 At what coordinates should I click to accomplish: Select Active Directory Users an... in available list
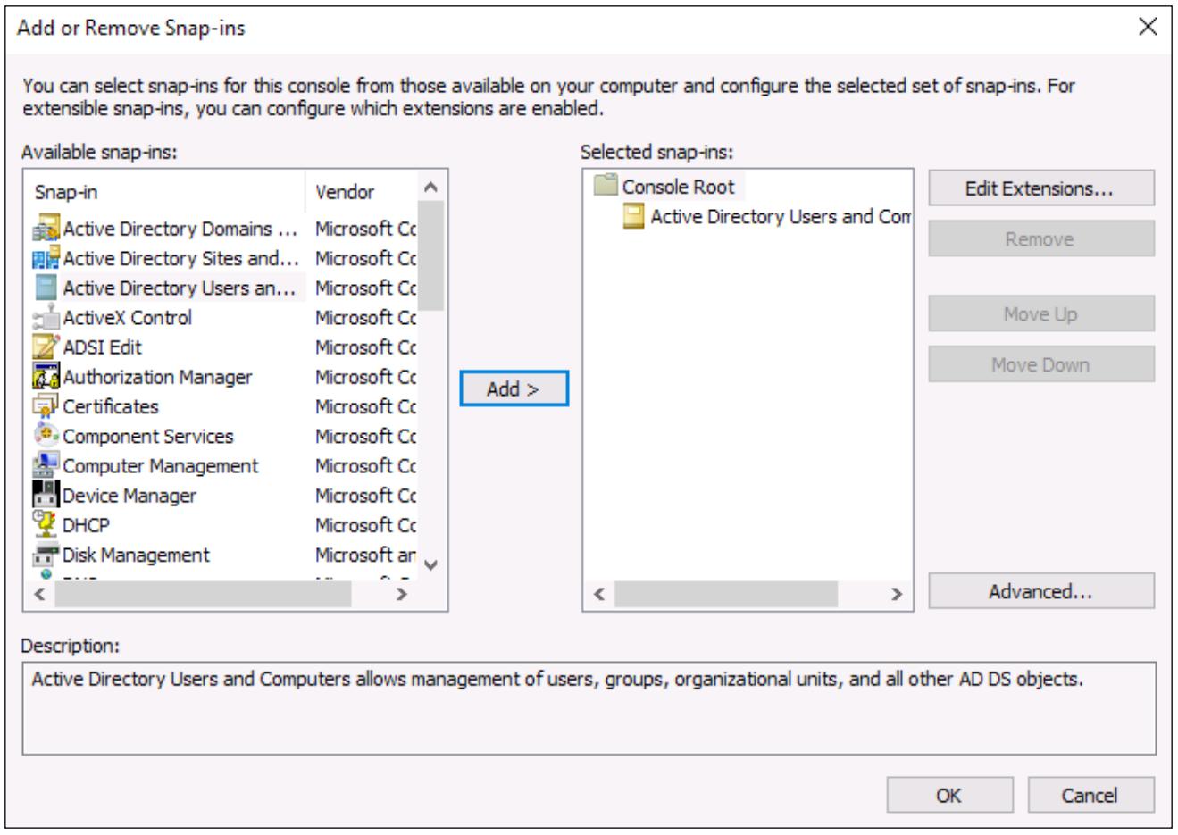coord(179,288)
